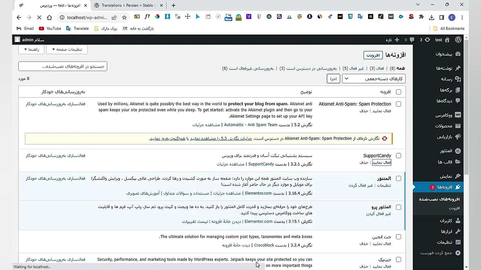This screenshot has width=481, height=270.
Task: Open Posts pin icon in sidebar
Action: coord(458,68)
